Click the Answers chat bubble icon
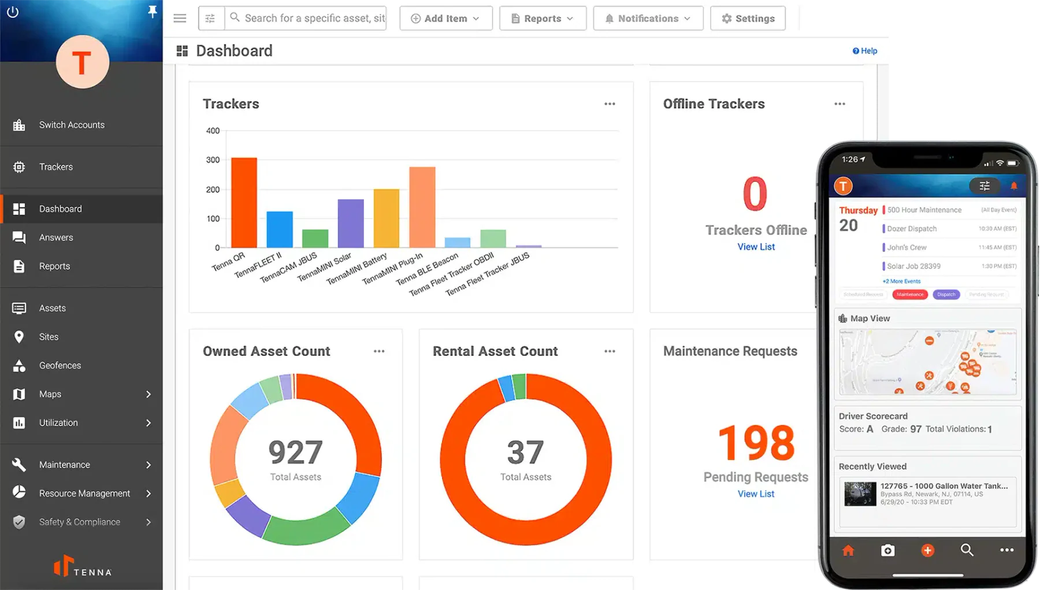 [x=19, y=238]
